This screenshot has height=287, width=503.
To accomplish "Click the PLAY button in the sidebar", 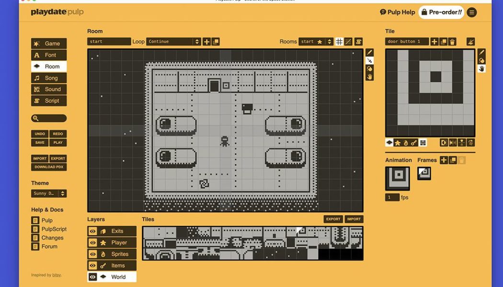I will coord(58,143).
